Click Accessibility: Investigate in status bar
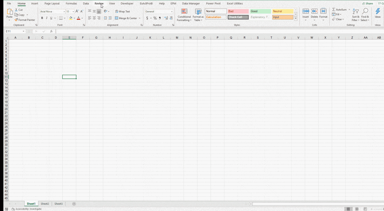 click(x=26, y=209)
